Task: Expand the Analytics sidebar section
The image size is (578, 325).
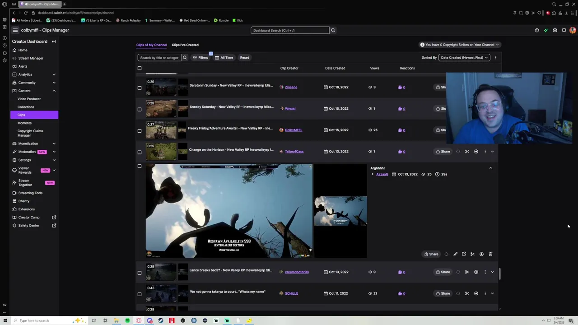Action: click(x=54, y=74)
